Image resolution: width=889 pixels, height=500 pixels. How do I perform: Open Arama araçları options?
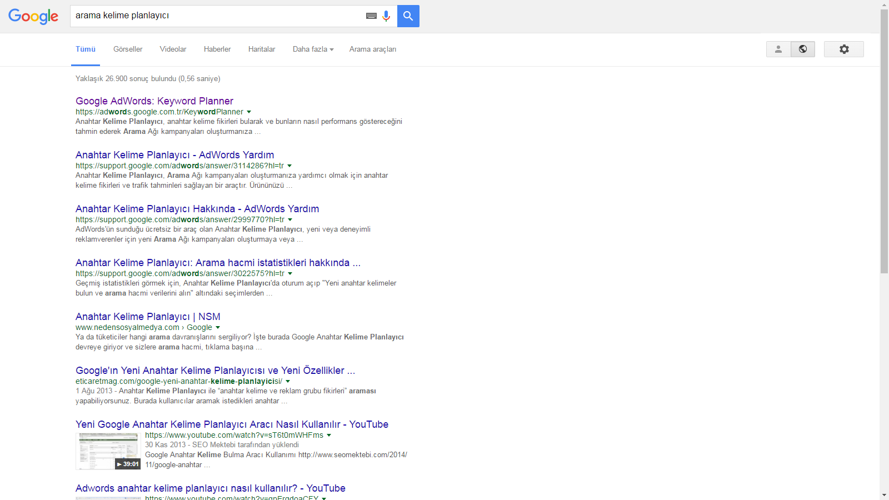[373, 49]
